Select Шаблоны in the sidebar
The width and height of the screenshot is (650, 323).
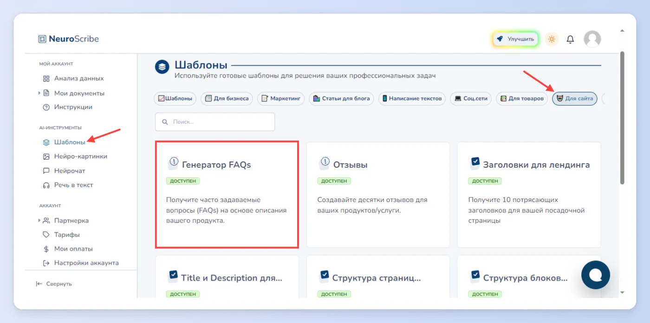point(70,142)
